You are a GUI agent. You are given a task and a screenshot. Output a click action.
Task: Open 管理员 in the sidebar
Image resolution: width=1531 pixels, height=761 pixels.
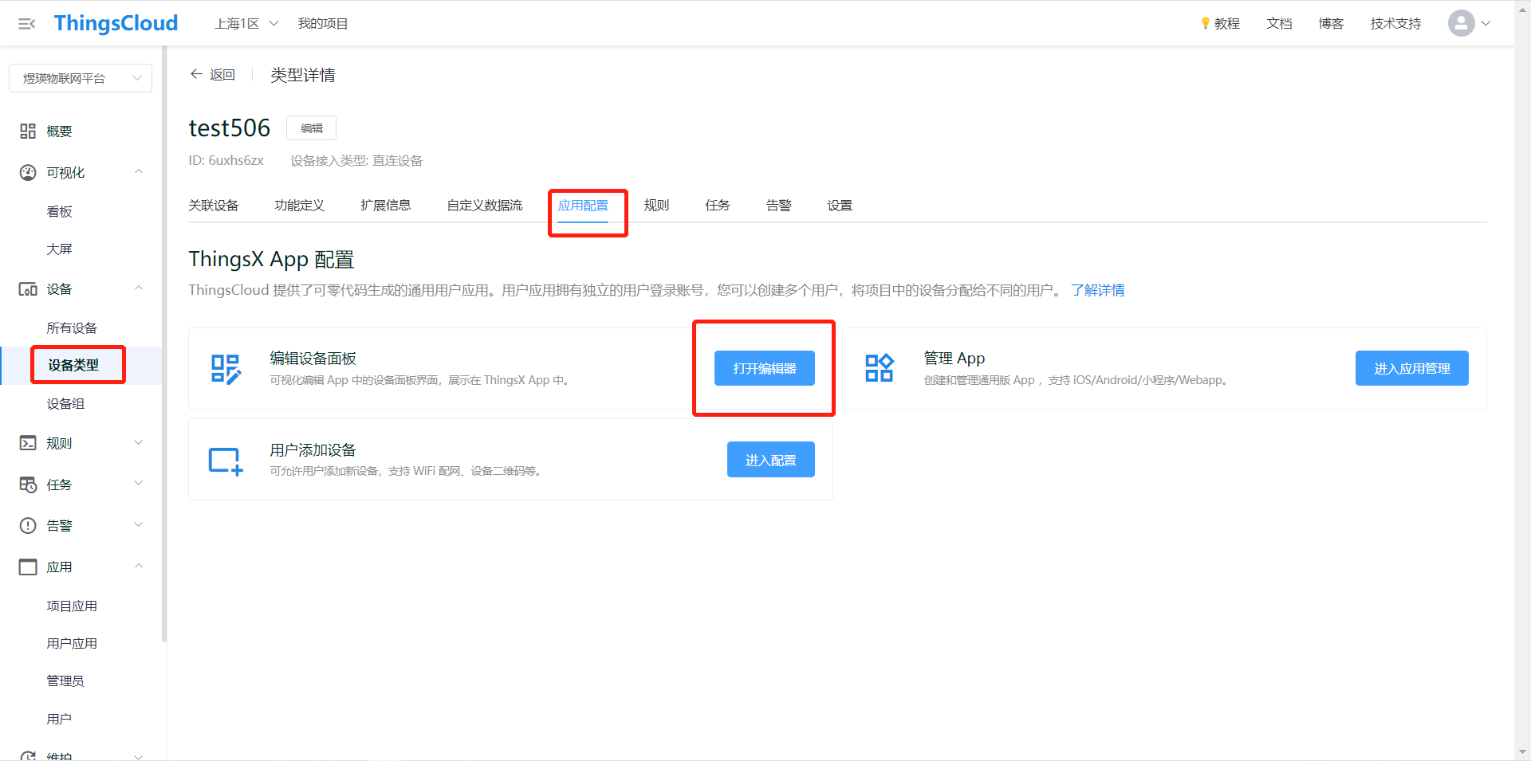tap(65, 681)
